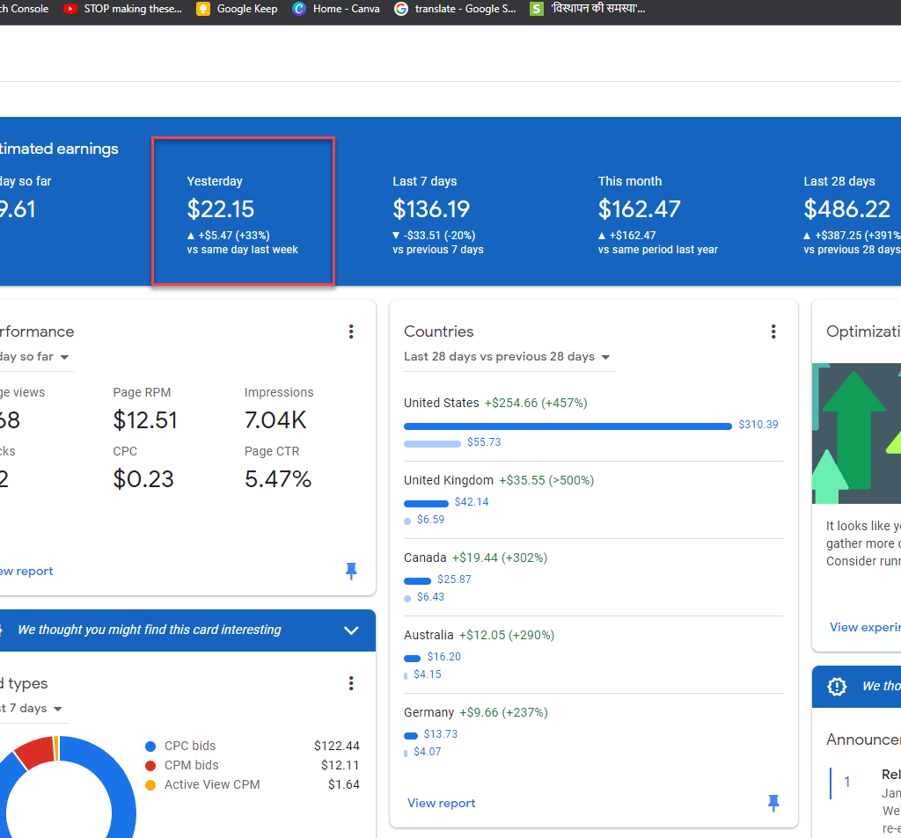
Task: Click the CPM bids amount $12.11
Action: point(341,766)
